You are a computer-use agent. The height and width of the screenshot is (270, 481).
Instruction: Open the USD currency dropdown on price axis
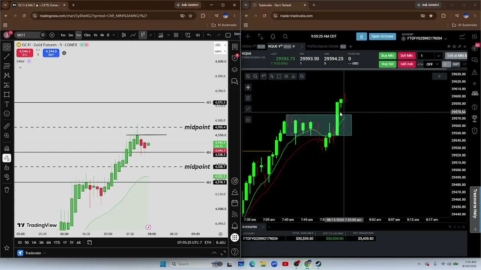click(x=219, y=45)
